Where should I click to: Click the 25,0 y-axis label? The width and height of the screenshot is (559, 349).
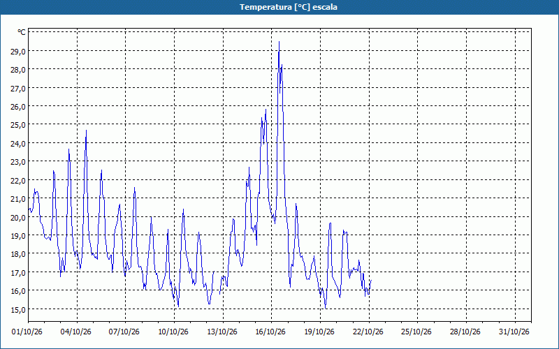click(18, 125)
